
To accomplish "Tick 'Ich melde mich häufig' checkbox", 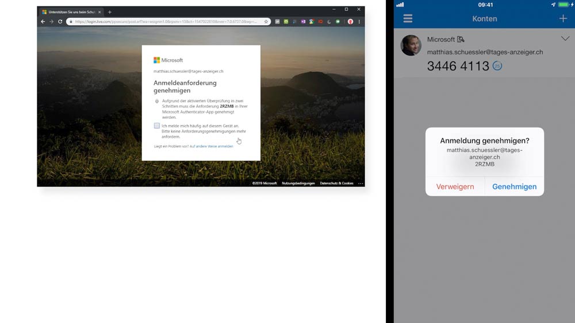I will point(156,126).
